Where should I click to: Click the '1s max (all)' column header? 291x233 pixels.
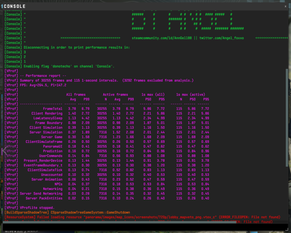pos(153,95)
